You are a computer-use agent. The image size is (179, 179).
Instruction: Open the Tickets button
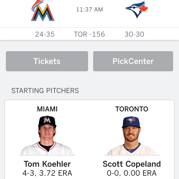pos(47,61)
